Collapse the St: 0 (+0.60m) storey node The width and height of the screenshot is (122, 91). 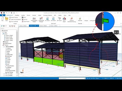click(4, 47)
